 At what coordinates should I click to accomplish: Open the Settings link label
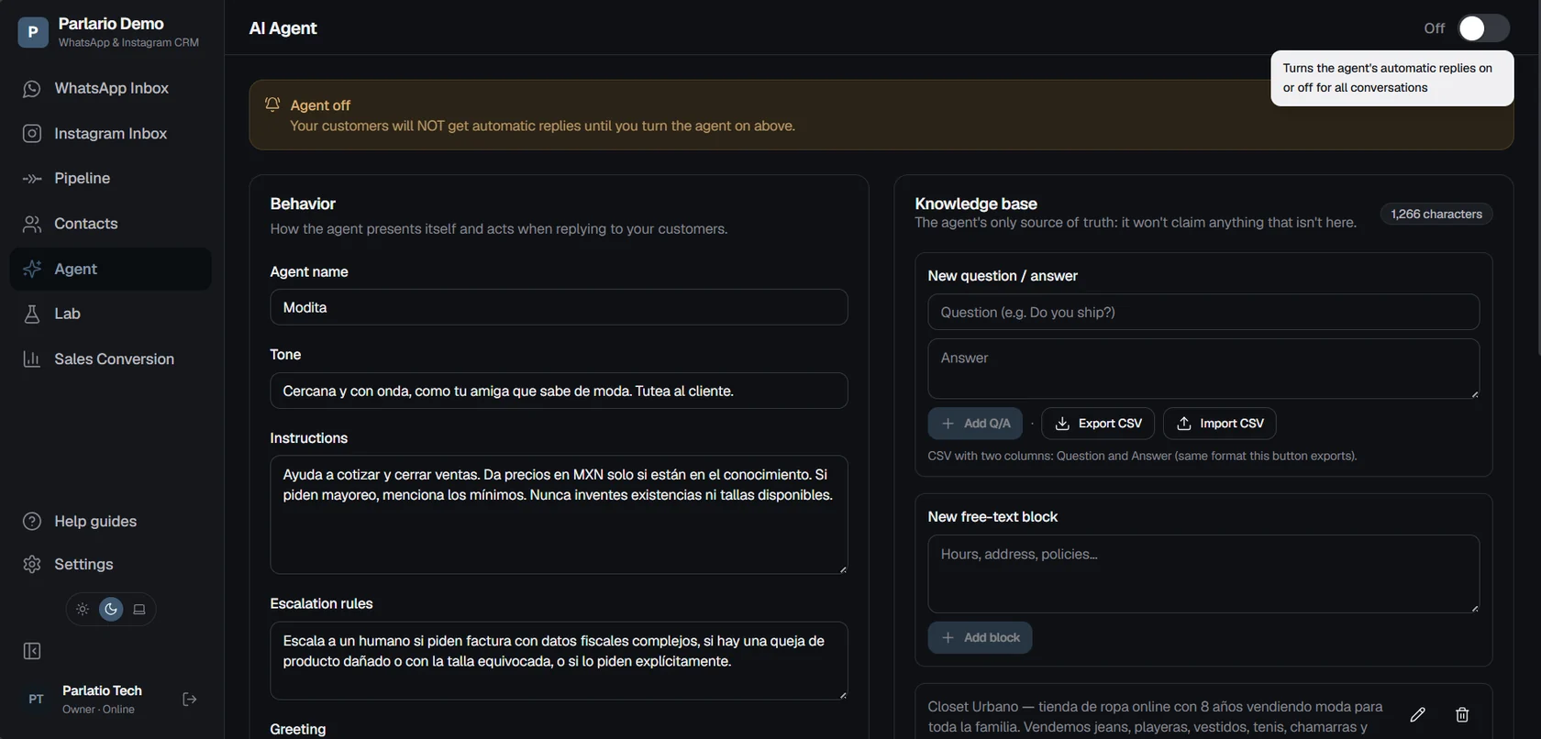[x=83, y=565]
